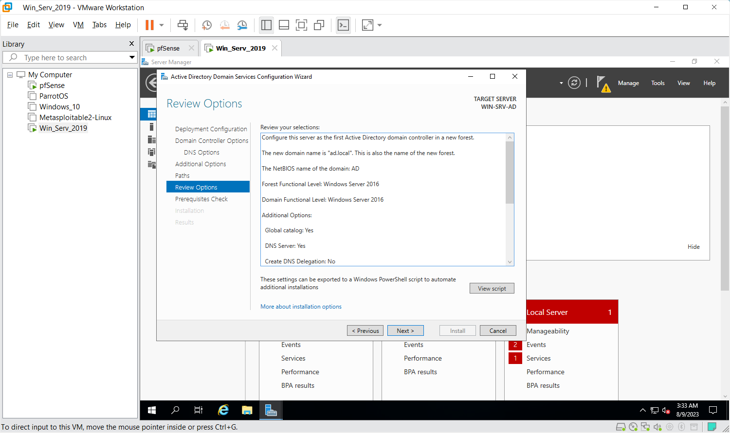Launch Internet Explorer from guest taskbar
730x433 pixels.
coord(223,410)
